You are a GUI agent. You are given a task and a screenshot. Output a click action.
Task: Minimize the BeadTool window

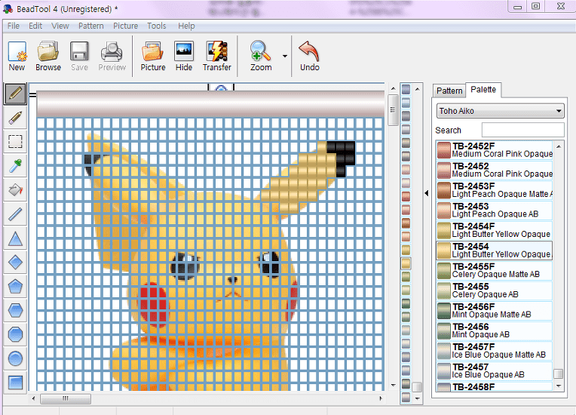pos(518,6)
